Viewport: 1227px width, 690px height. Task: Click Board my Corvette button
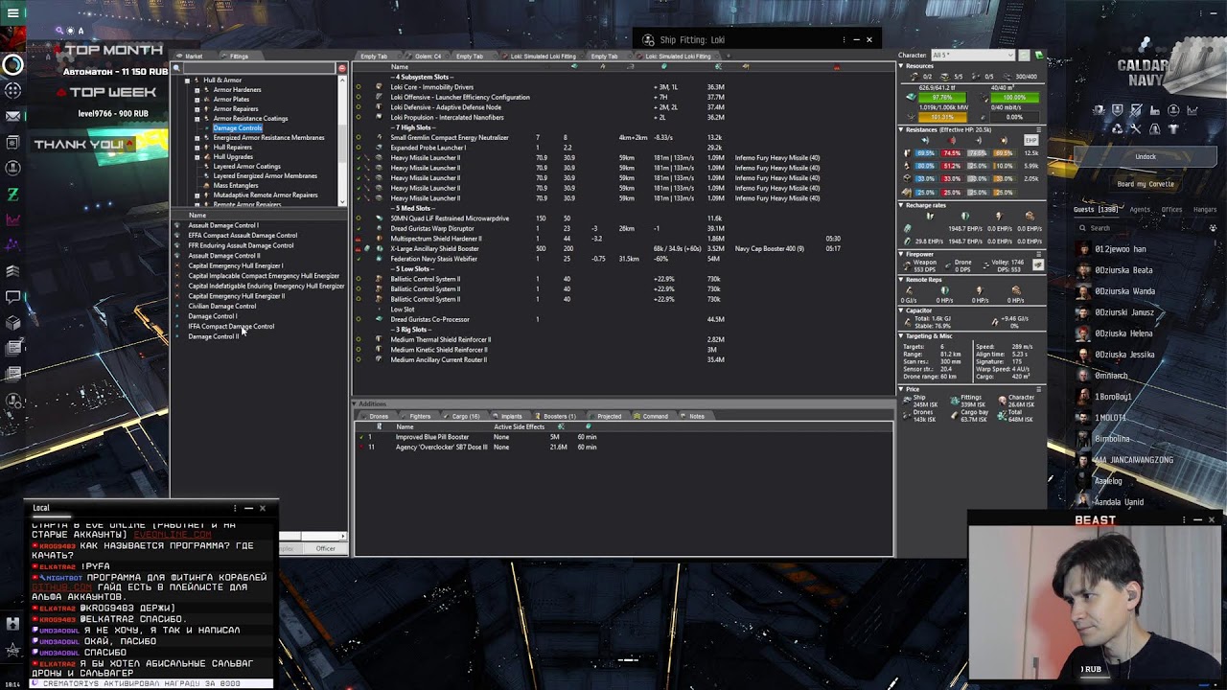[1146, 184]
